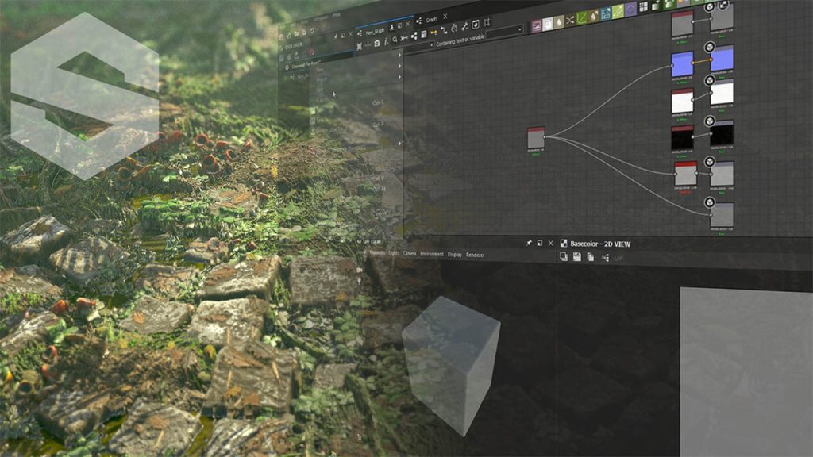Click the hash-shaped frame icon in graph toolbar
Screen dimensions: 813x457
tap(487, 22)
